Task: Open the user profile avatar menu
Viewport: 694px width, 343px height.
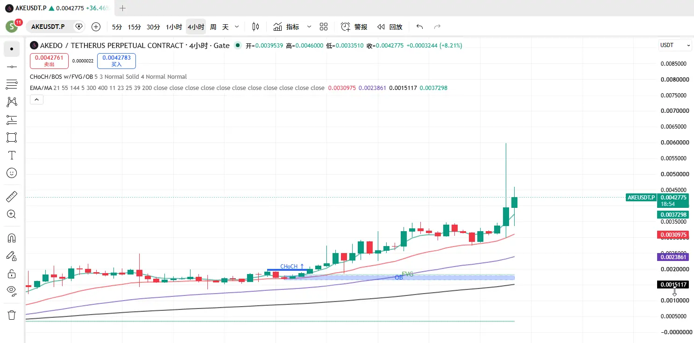Action: pyautogui.click(x=12, y=27)
